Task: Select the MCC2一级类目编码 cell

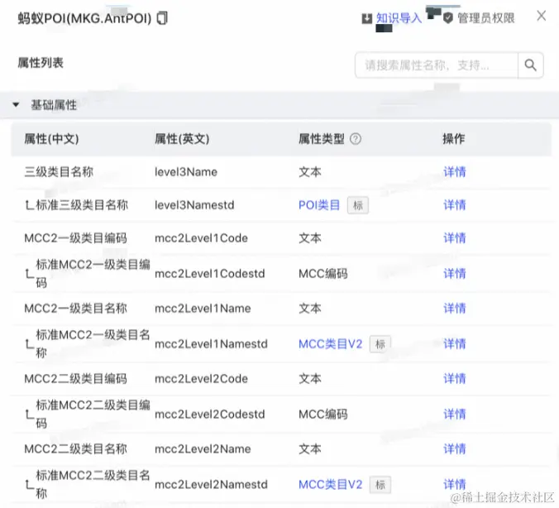Action: [x=75, y=238]
